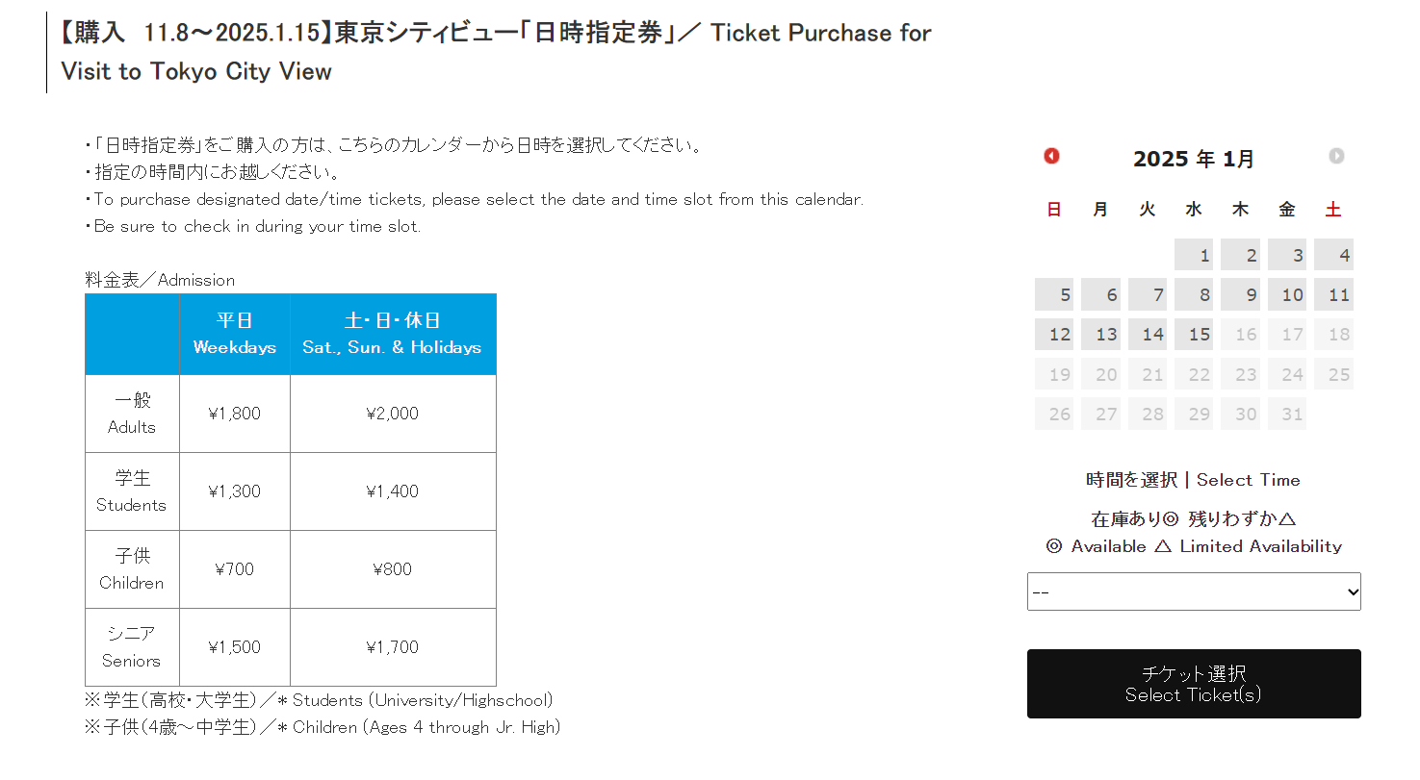The height and width of the screenshot is (780, 1420).
Task: Click the disabled January 16 date
Action: [x=1240, y=335]
